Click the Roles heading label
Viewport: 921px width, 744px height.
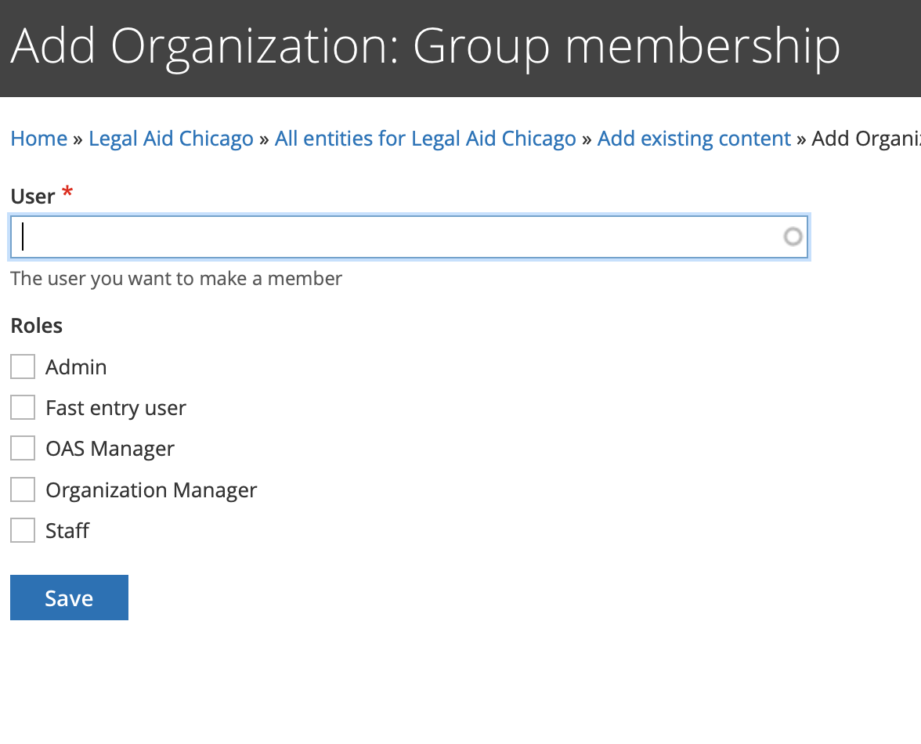coord(36,325)
